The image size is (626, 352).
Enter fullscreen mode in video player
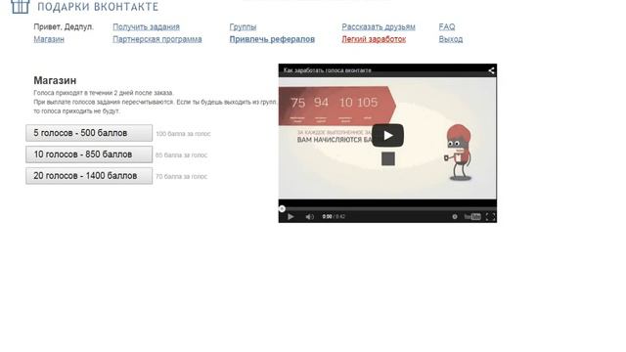click(490, 217)
